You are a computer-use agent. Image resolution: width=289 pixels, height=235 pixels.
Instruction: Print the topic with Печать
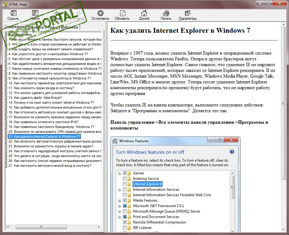click(166, 13)
